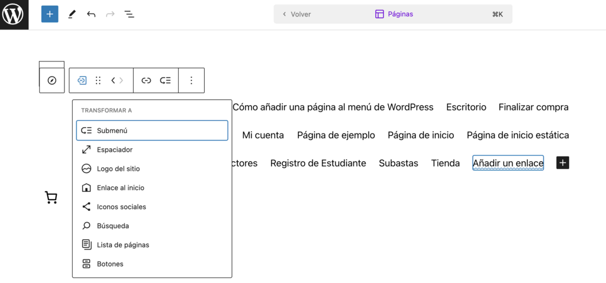This screenshot has height=283, width=606.
Task: Pick Búsqueda in the transform menu
Action: tap(112, 226)
